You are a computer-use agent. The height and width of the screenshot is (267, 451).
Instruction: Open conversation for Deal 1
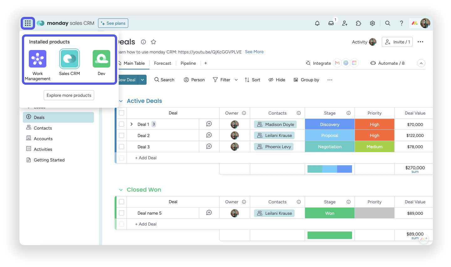click(209, 124)
